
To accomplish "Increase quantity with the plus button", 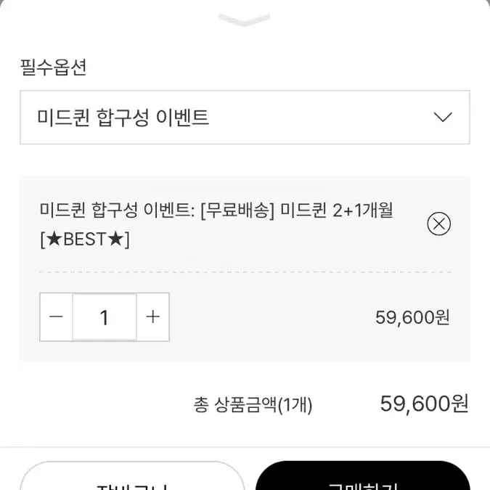I will 153,317.
